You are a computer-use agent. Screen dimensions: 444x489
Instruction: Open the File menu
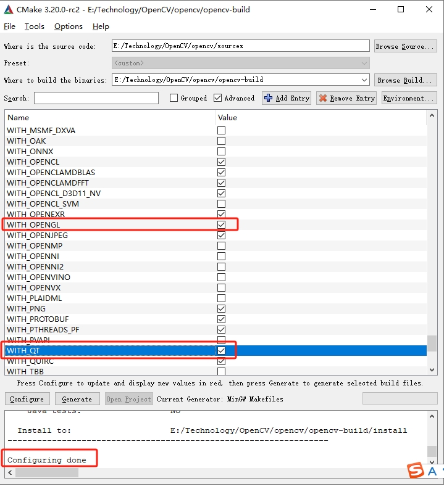(9, 27)
